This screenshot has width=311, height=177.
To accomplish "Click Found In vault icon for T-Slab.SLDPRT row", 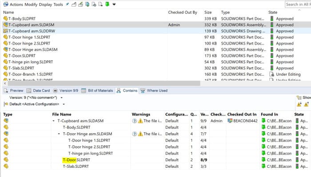I will 263,166.
